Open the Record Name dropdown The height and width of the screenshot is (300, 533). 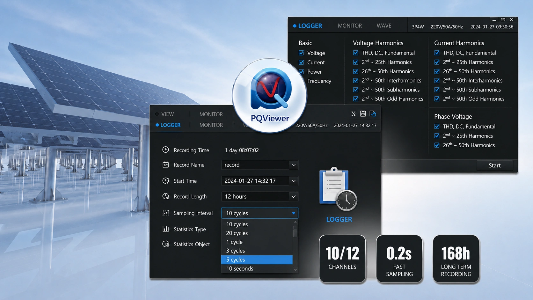click(293, 165)
